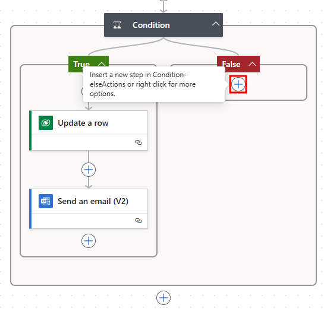Click the Dataverse icon on Update a row

[46, 123]
